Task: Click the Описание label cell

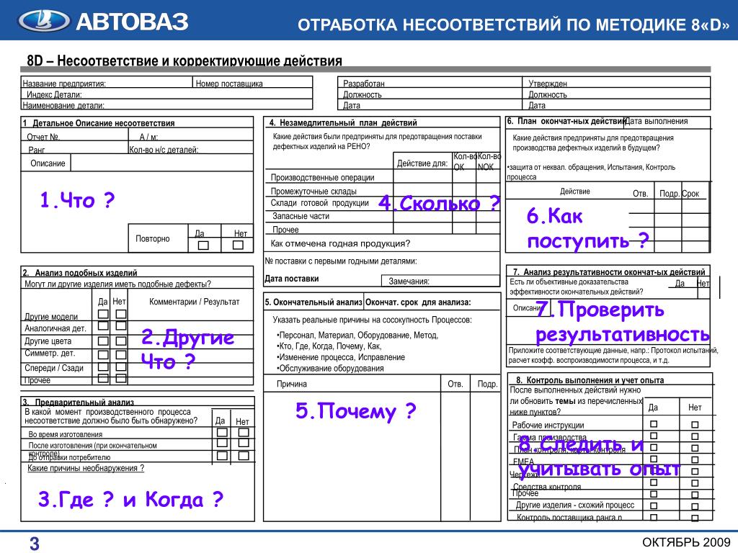Action: coord(47,163)
